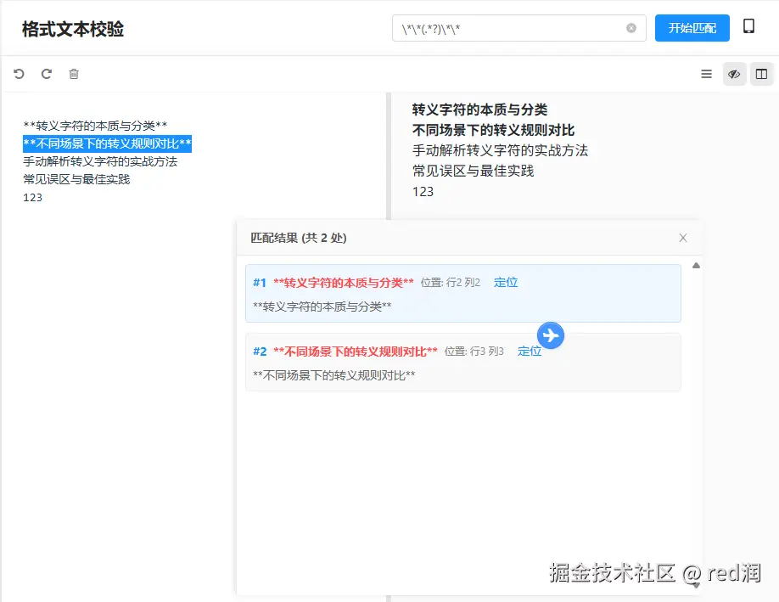Click the blue paper-plane floating button
Image resolution: width=779 pixels, height=602 pixels.
[x=551, y=335]
